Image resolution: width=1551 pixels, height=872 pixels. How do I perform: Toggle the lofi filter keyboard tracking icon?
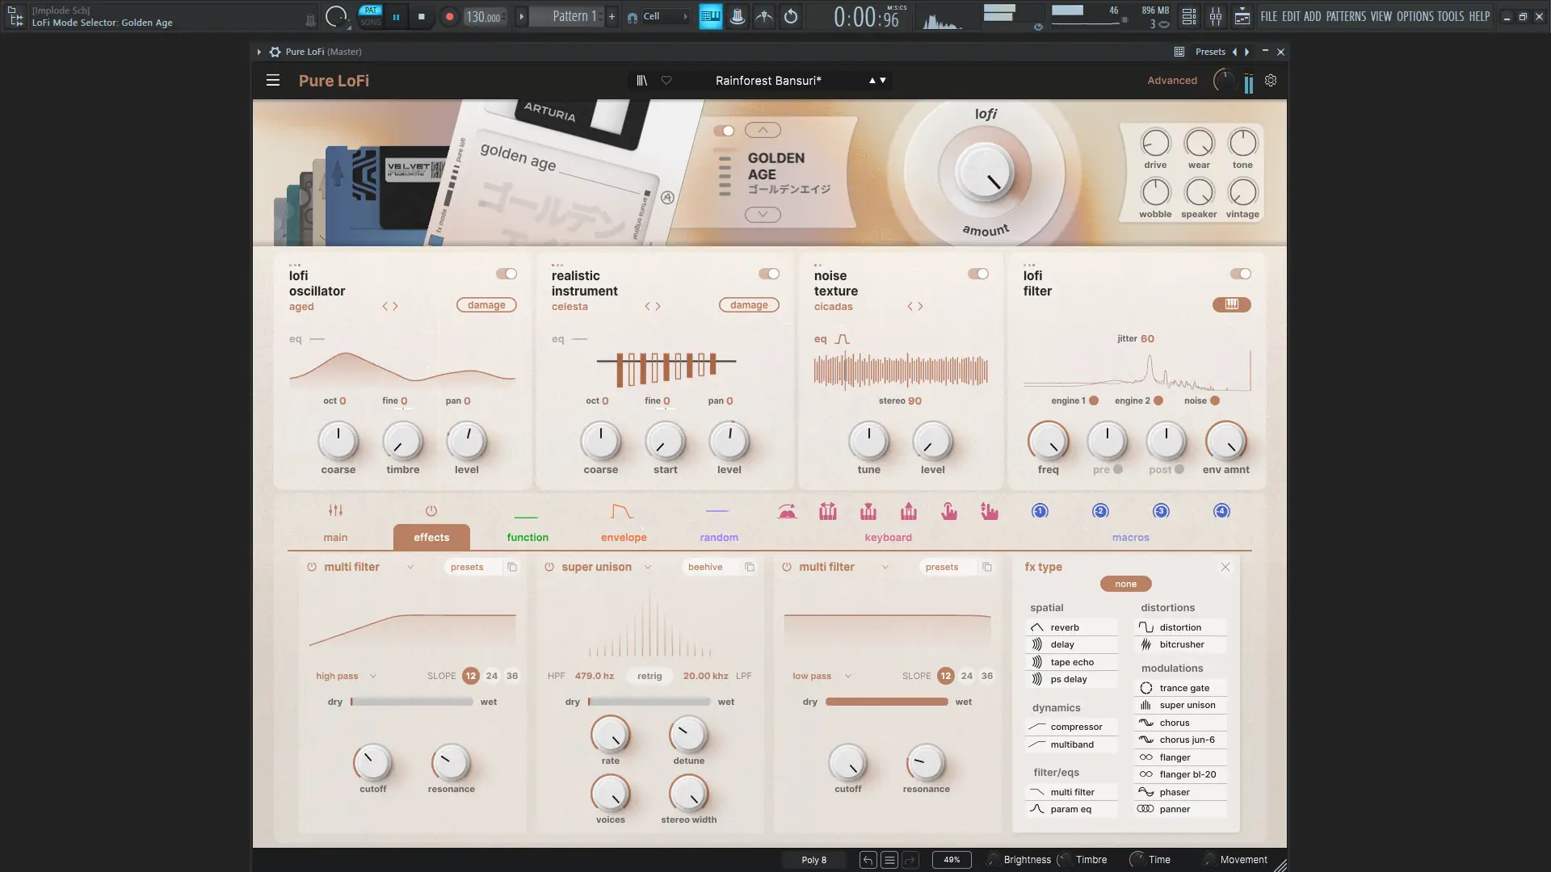(1231, 304)
